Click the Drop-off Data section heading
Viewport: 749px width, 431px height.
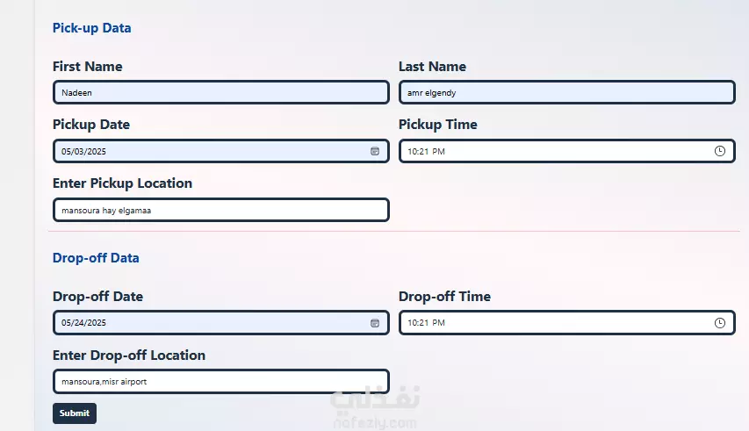click(x=96, y=258)
